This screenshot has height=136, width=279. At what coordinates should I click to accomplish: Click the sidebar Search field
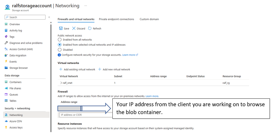point(25,17)
